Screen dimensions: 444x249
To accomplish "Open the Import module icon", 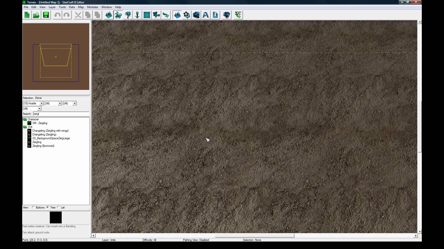I will pos(215,15).
